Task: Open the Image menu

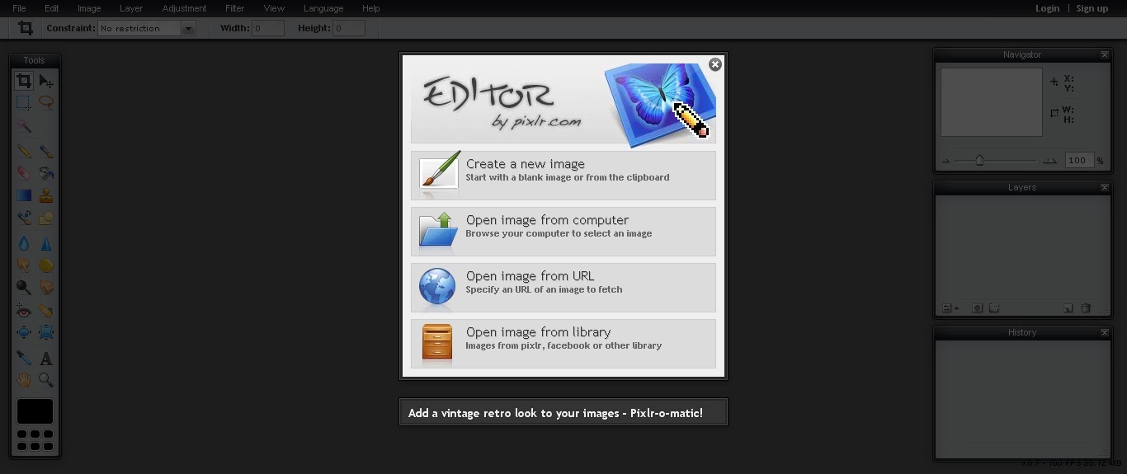Action: coord(89,8)
